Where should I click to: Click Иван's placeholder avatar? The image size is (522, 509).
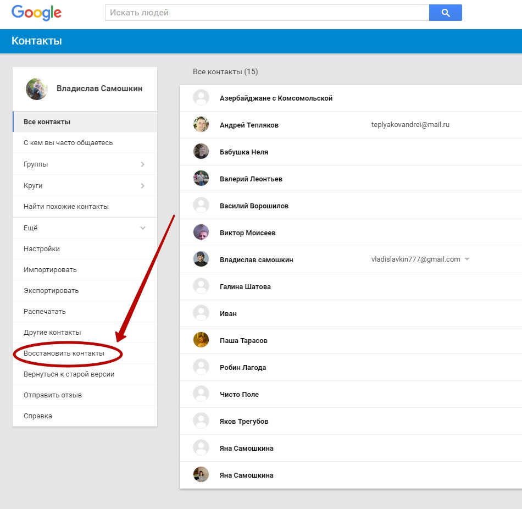tap(201, 313)
